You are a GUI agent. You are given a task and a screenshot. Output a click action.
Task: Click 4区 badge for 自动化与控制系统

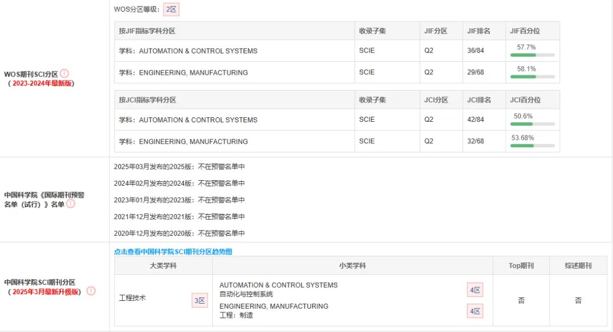[x=475, y=290]
